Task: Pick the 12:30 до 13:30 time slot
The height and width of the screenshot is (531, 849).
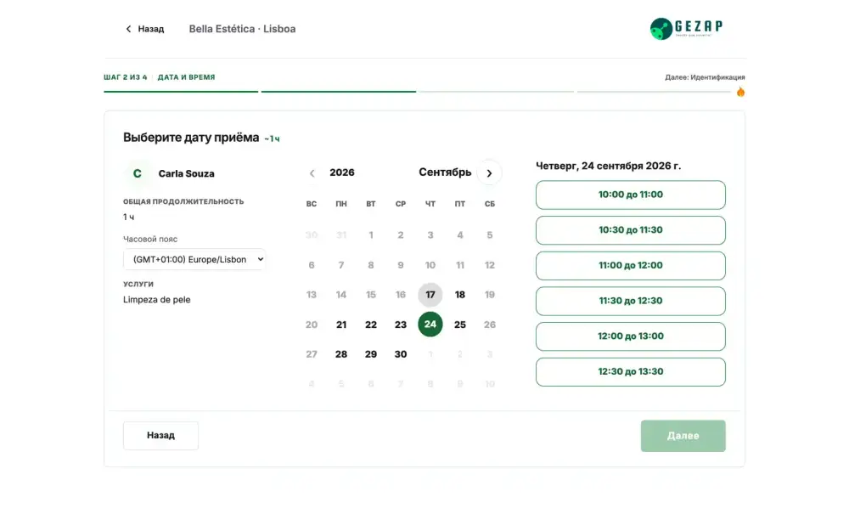Action: click(630, 372)
